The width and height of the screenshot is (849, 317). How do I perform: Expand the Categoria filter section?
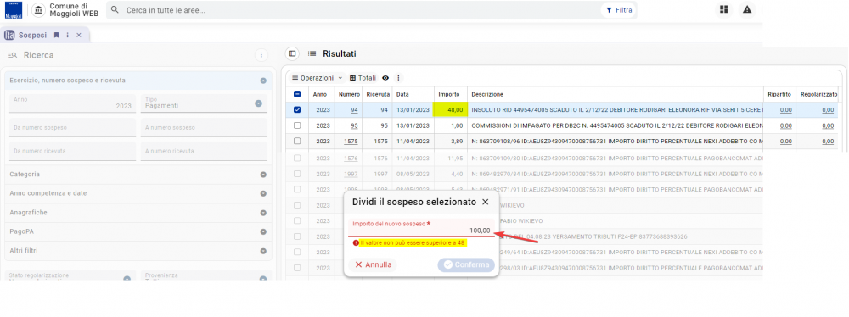(137, 175)
